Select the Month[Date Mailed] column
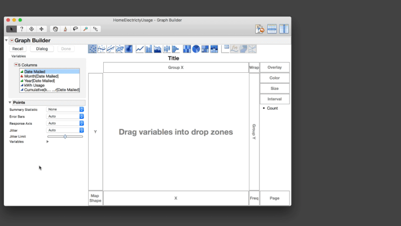 point(49,76)
